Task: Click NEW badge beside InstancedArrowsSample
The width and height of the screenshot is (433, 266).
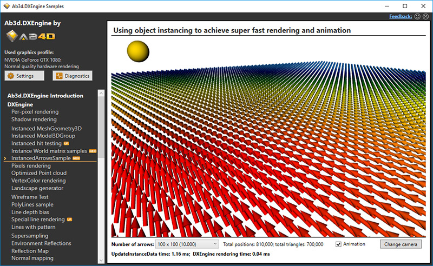Action: click(76, 158)
